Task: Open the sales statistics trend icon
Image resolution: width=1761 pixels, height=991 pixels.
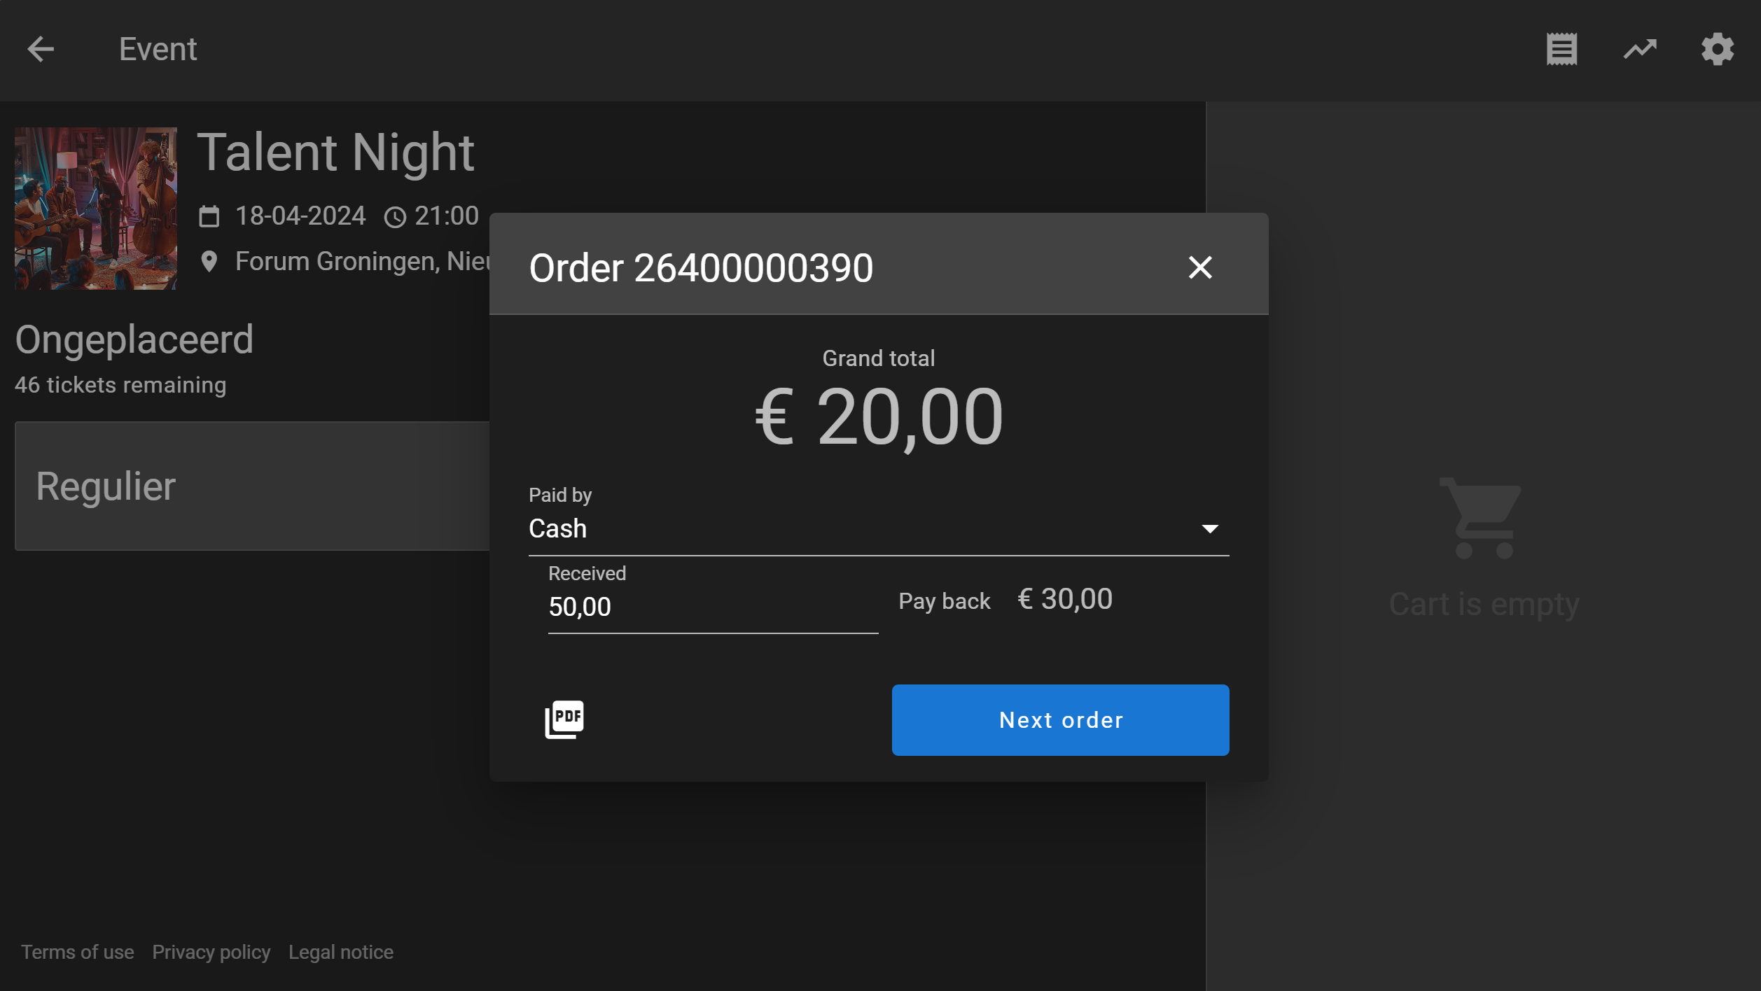Action: [x=1640, y=49]
